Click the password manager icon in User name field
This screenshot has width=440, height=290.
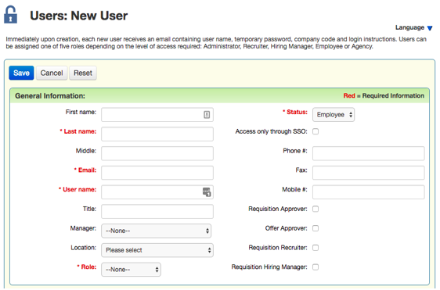coord(207,192)
